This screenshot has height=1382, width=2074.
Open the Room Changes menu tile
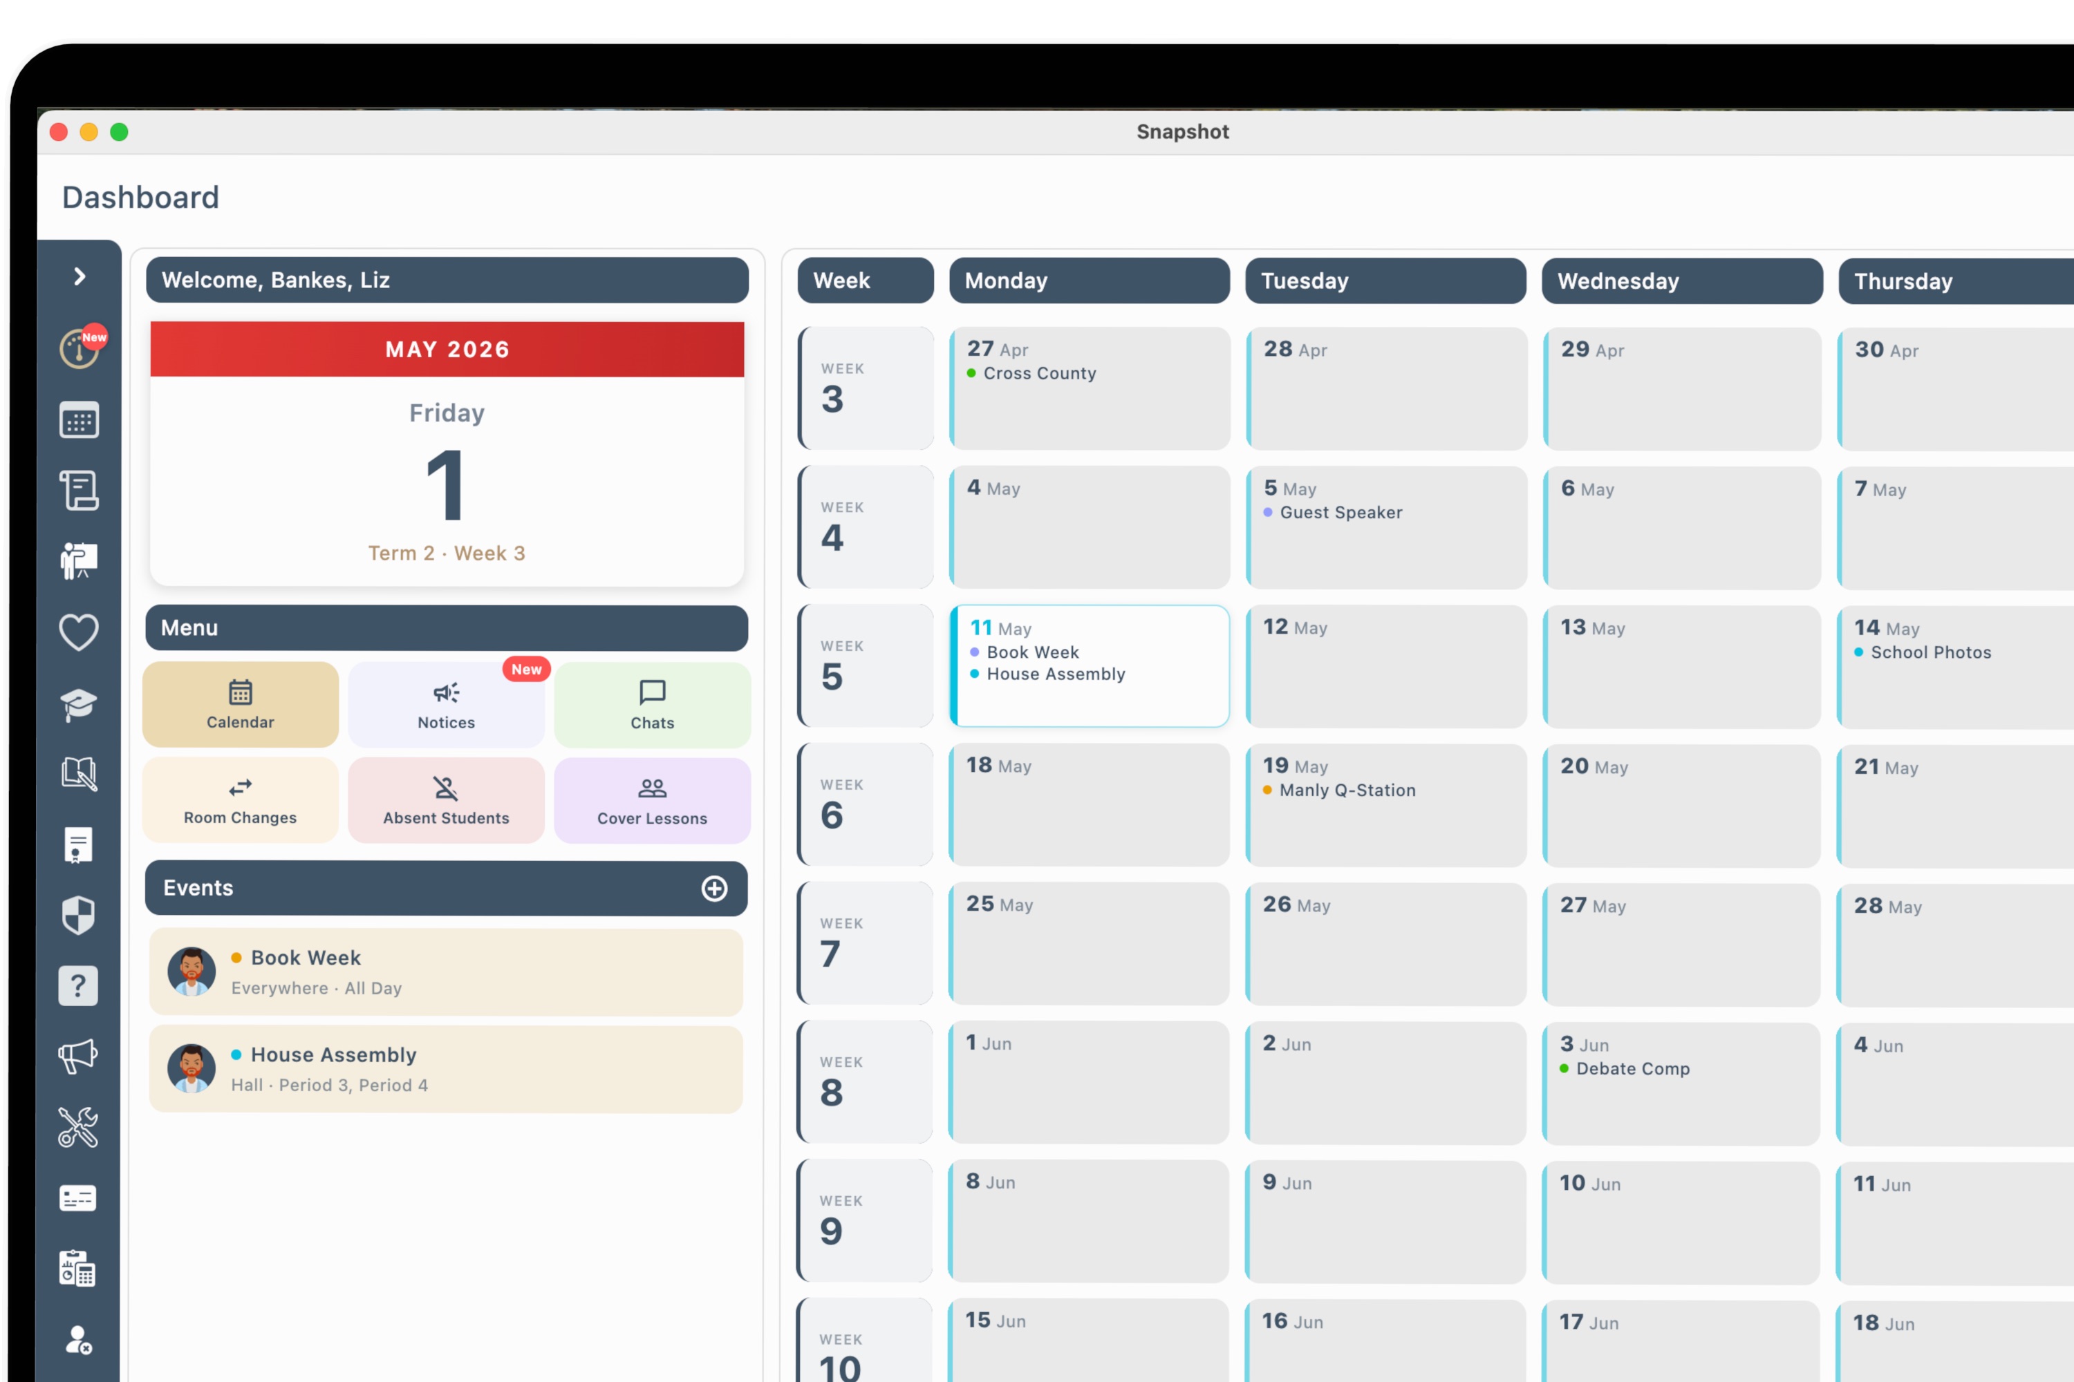tap(241, 800)
